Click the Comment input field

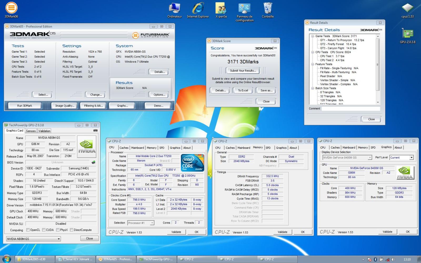pos(351,109)
